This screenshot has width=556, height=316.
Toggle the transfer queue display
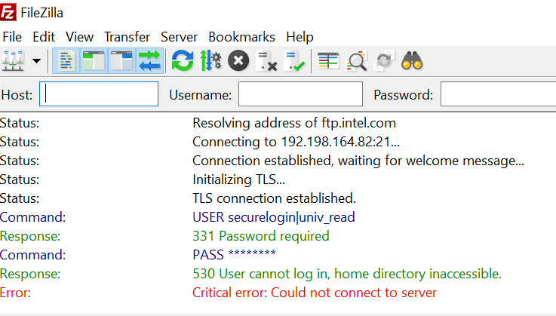point(149,60)
